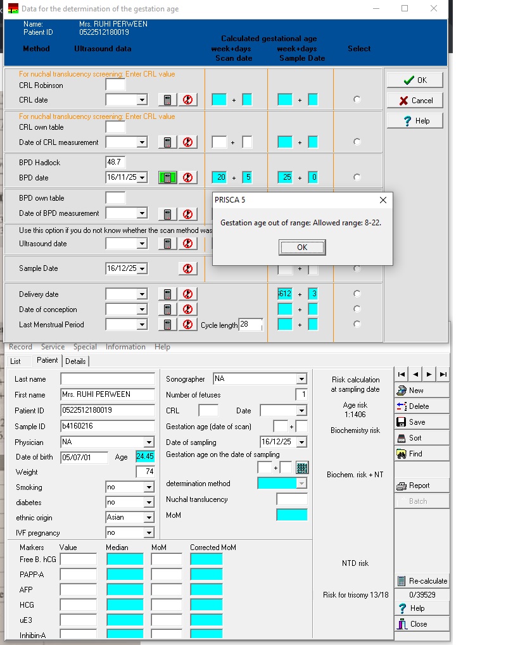The height and width of the screenshot is (645, 506).
Task: Open gestation age calculator grid icon
Action: point(302,468)
